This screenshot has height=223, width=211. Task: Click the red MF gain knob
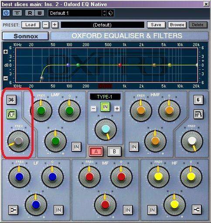tap(105, 204)
